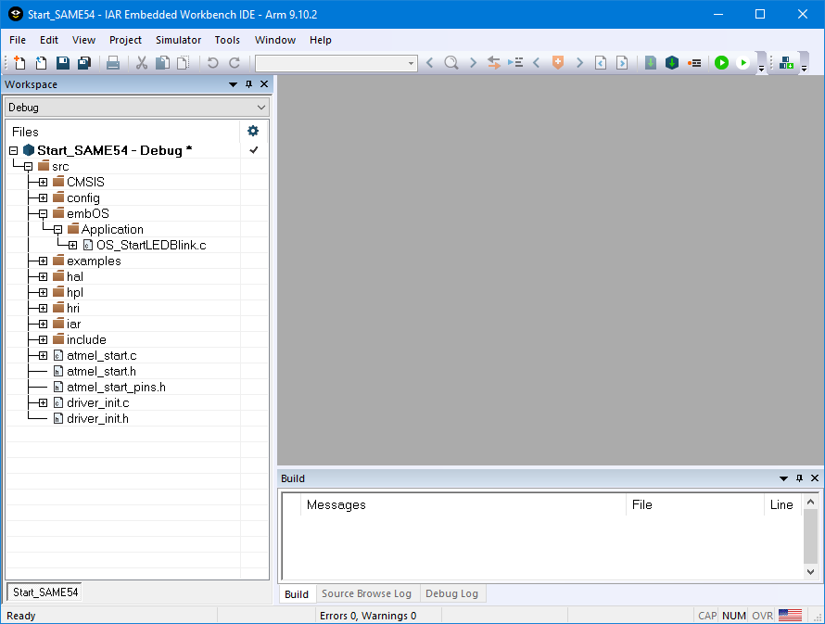Collapse the embOS folder node
The height and width of the screenshot is (624, 825).
click(43, 214)
